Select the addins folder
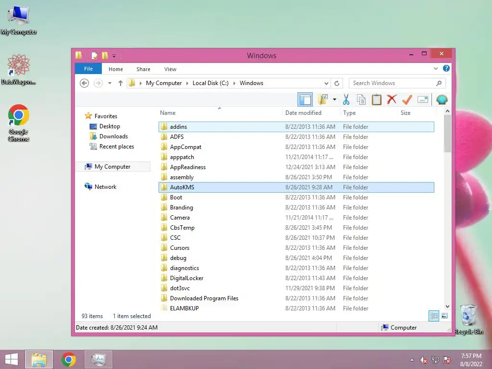This screenshot has height=369, width=492. (x=296, y=127)
